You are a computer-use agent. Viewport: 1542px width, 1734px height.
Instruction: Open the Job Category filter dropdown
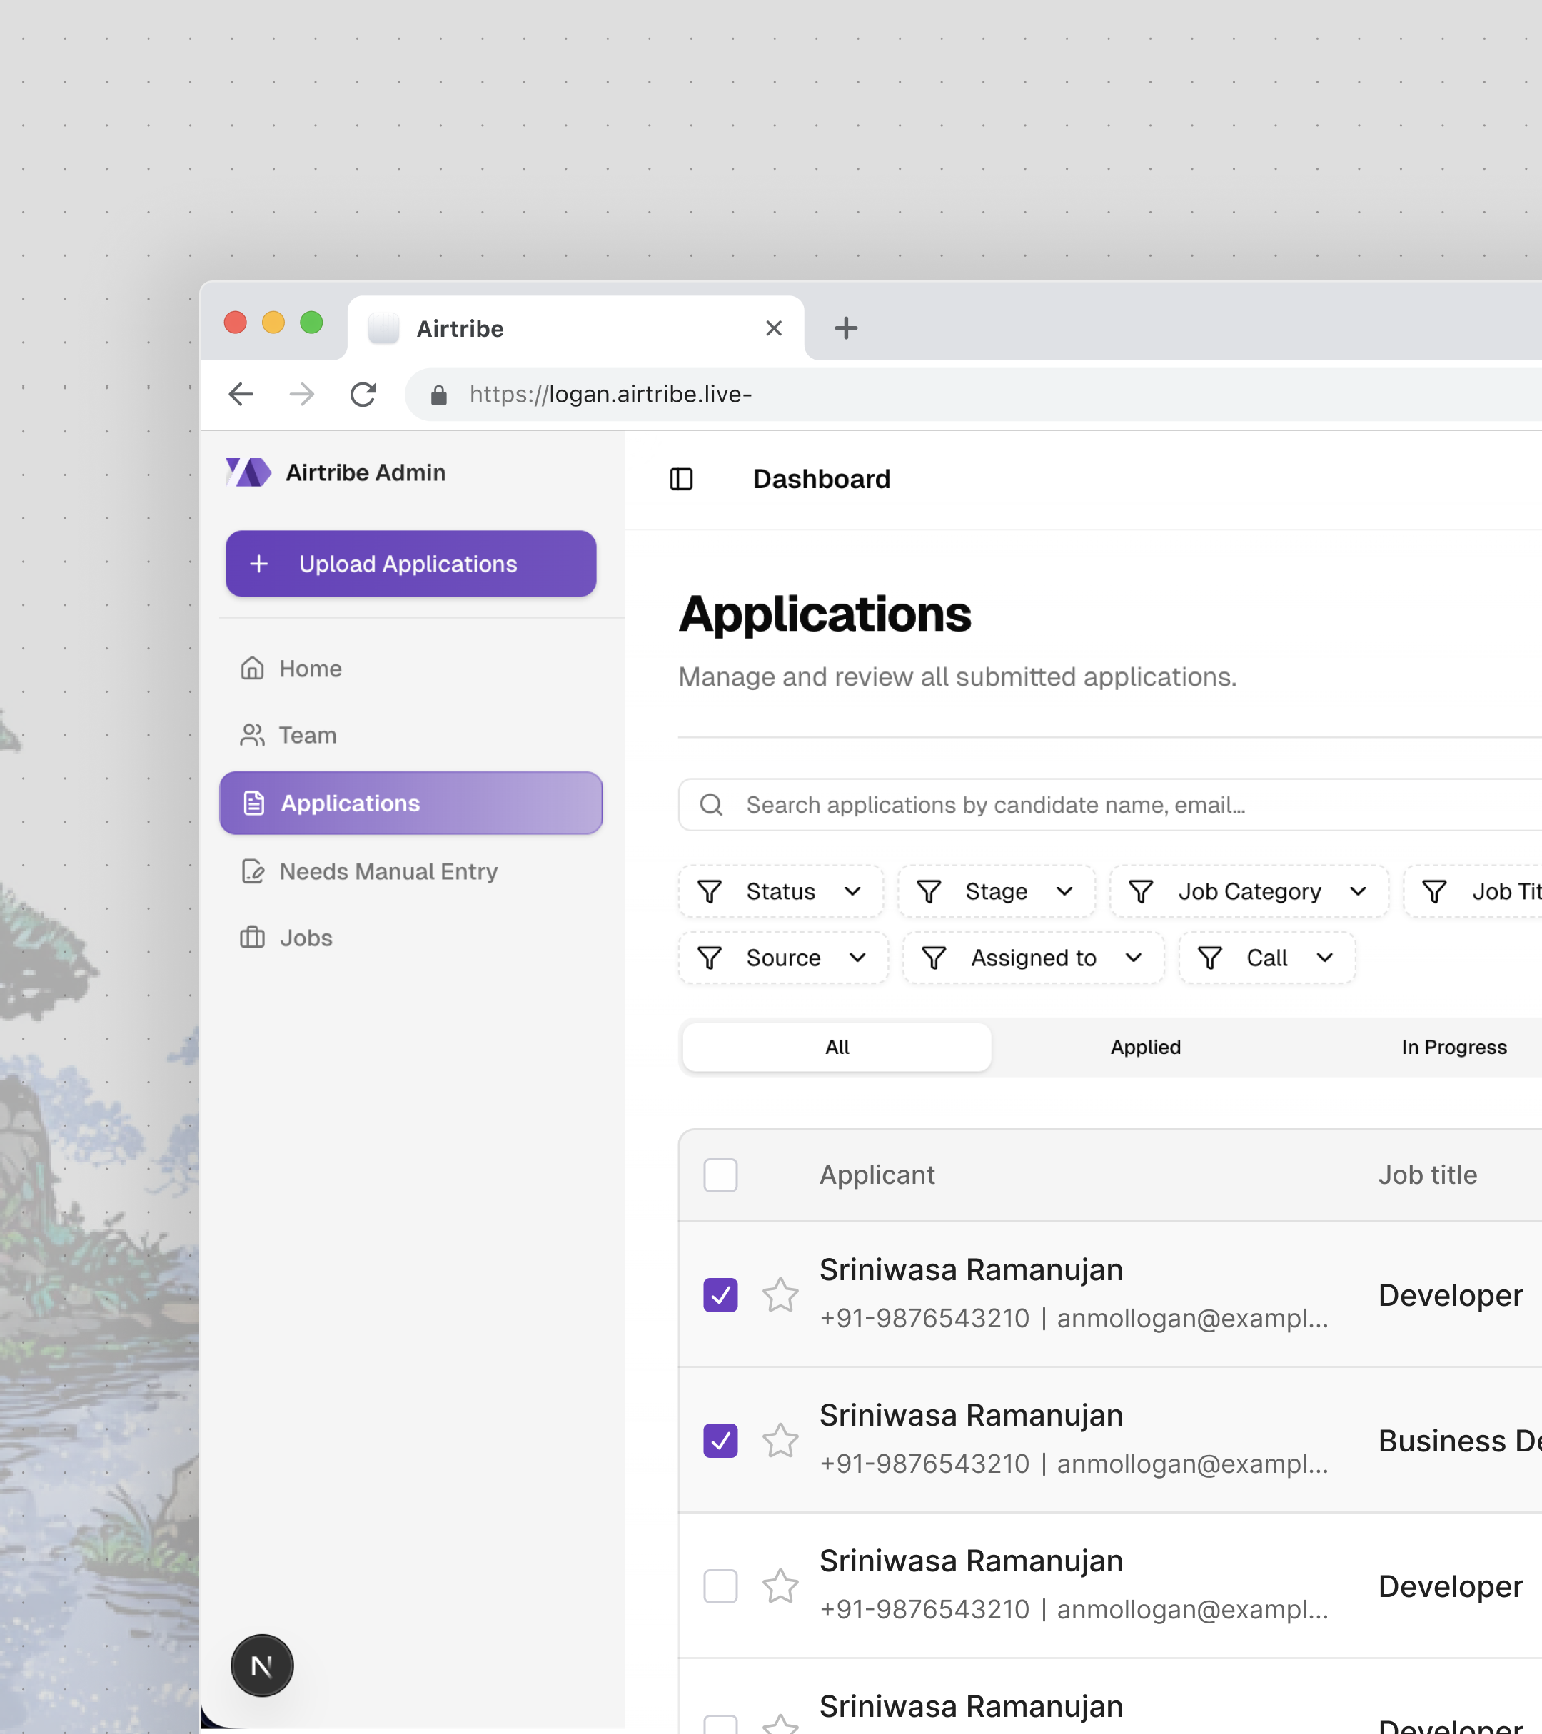click(x=1249, y=891)
